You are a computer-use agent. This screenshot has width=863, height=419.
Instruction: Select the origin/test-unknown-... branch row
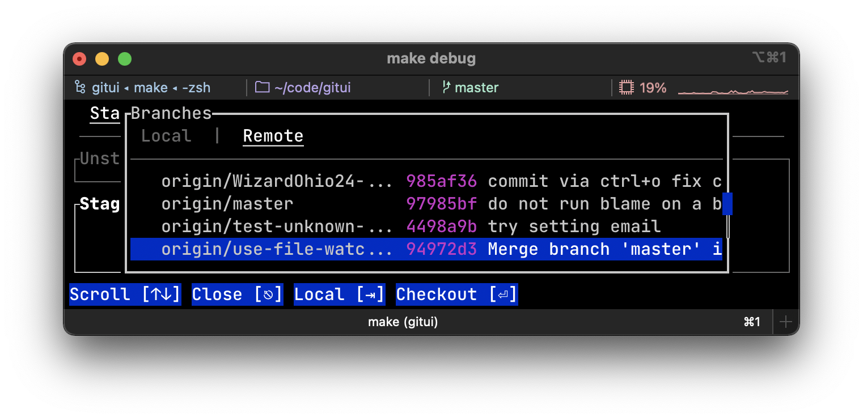pyautogui.click(x=426, y=226)
